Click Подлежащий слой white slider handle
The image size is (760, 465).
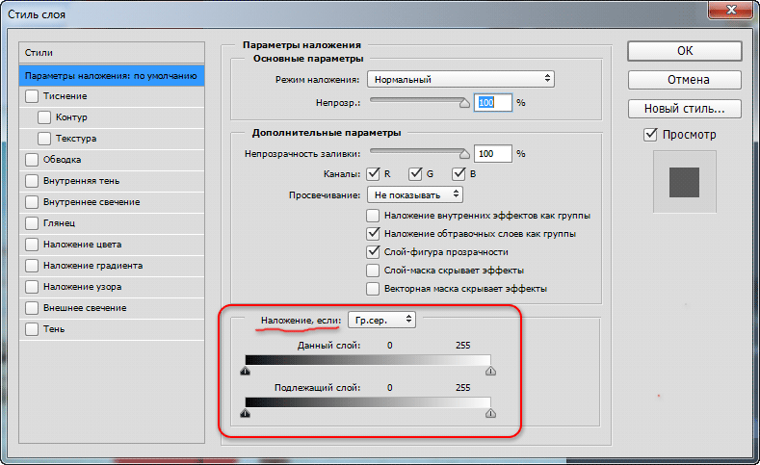(x=490, y=413)
